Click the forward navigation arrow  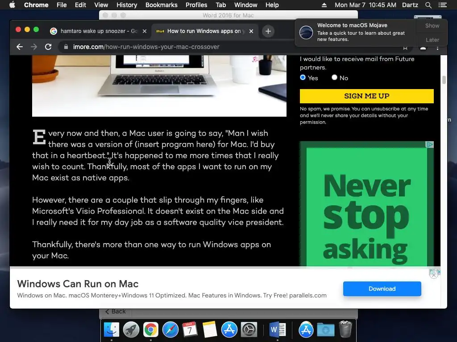(34, 47)
